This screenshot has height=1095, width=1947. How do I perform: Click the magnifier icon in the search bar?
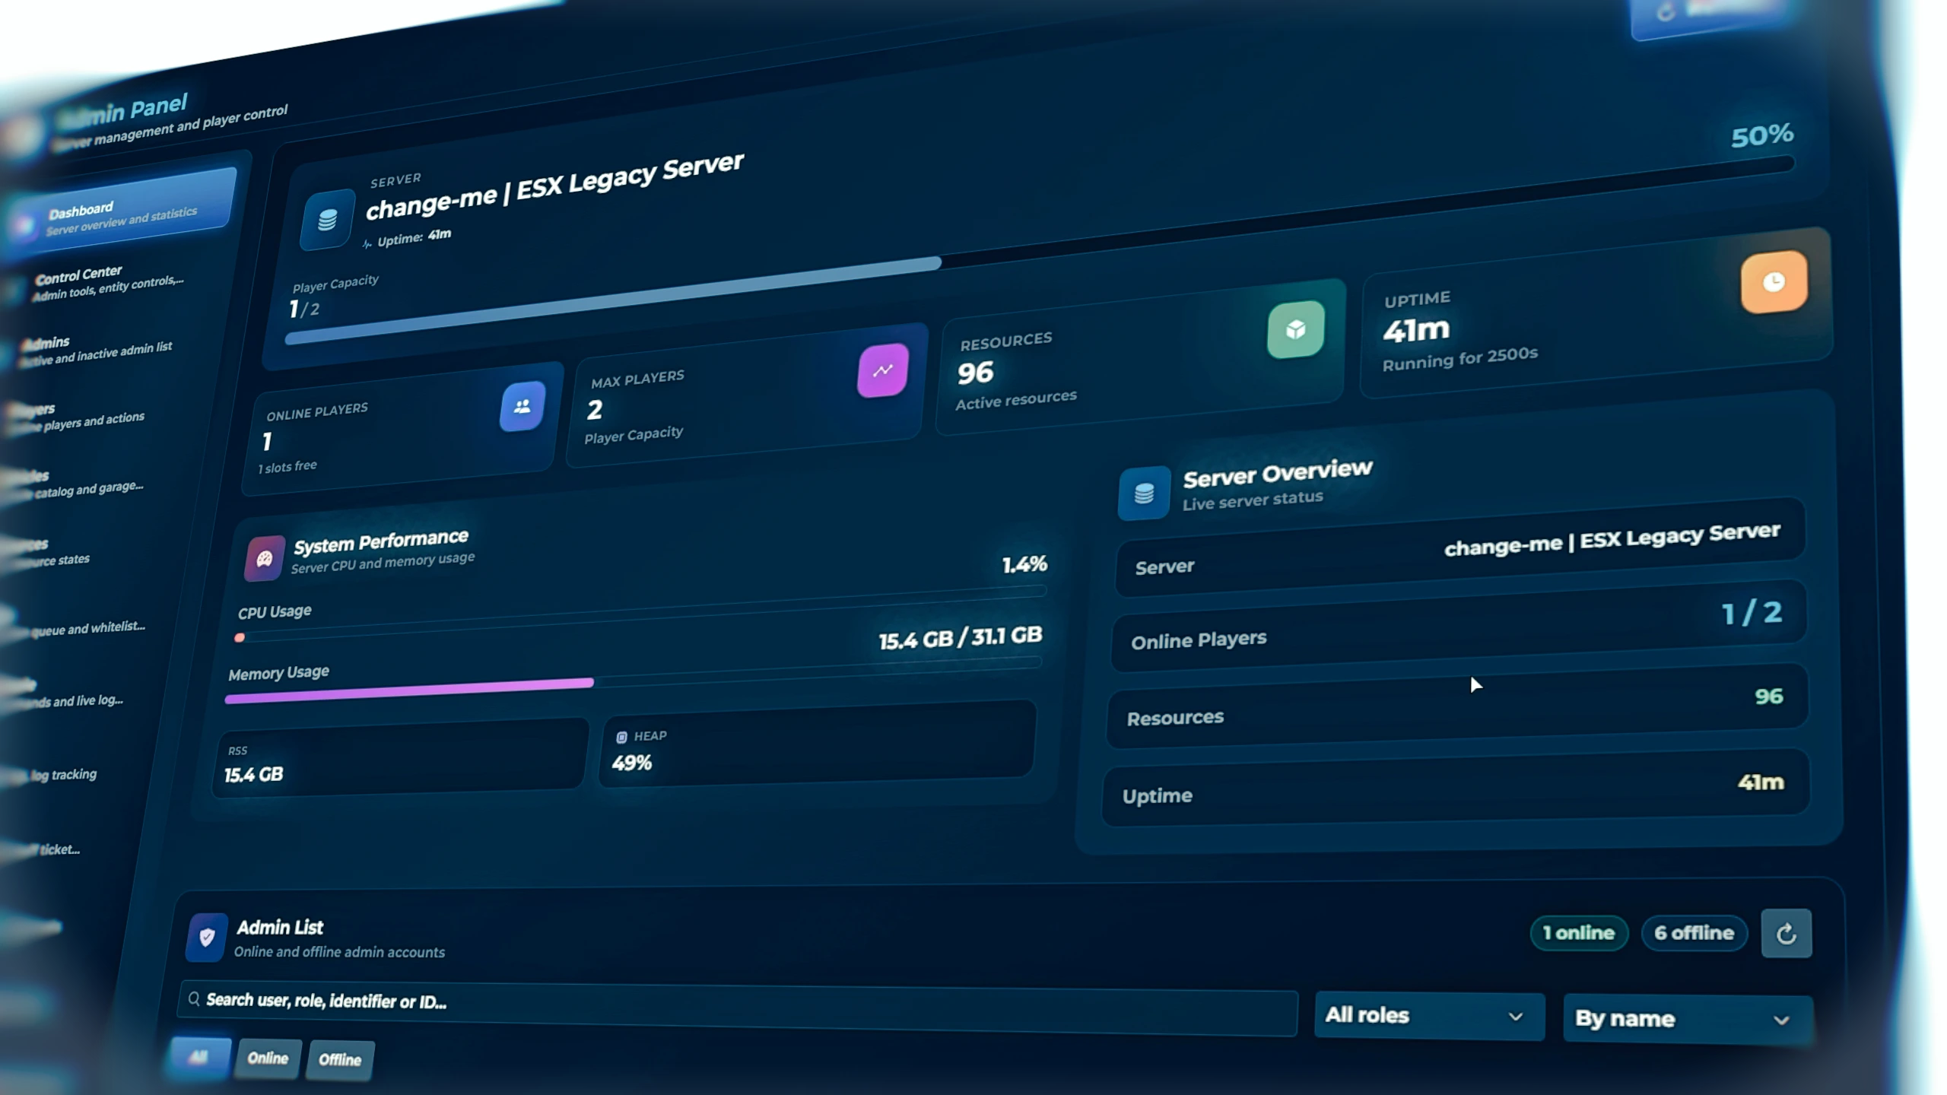(194, 998)
